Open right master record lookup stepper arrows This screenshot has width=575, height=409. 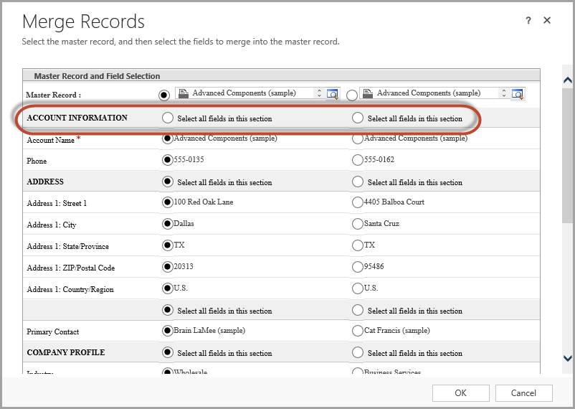point(504,93)
